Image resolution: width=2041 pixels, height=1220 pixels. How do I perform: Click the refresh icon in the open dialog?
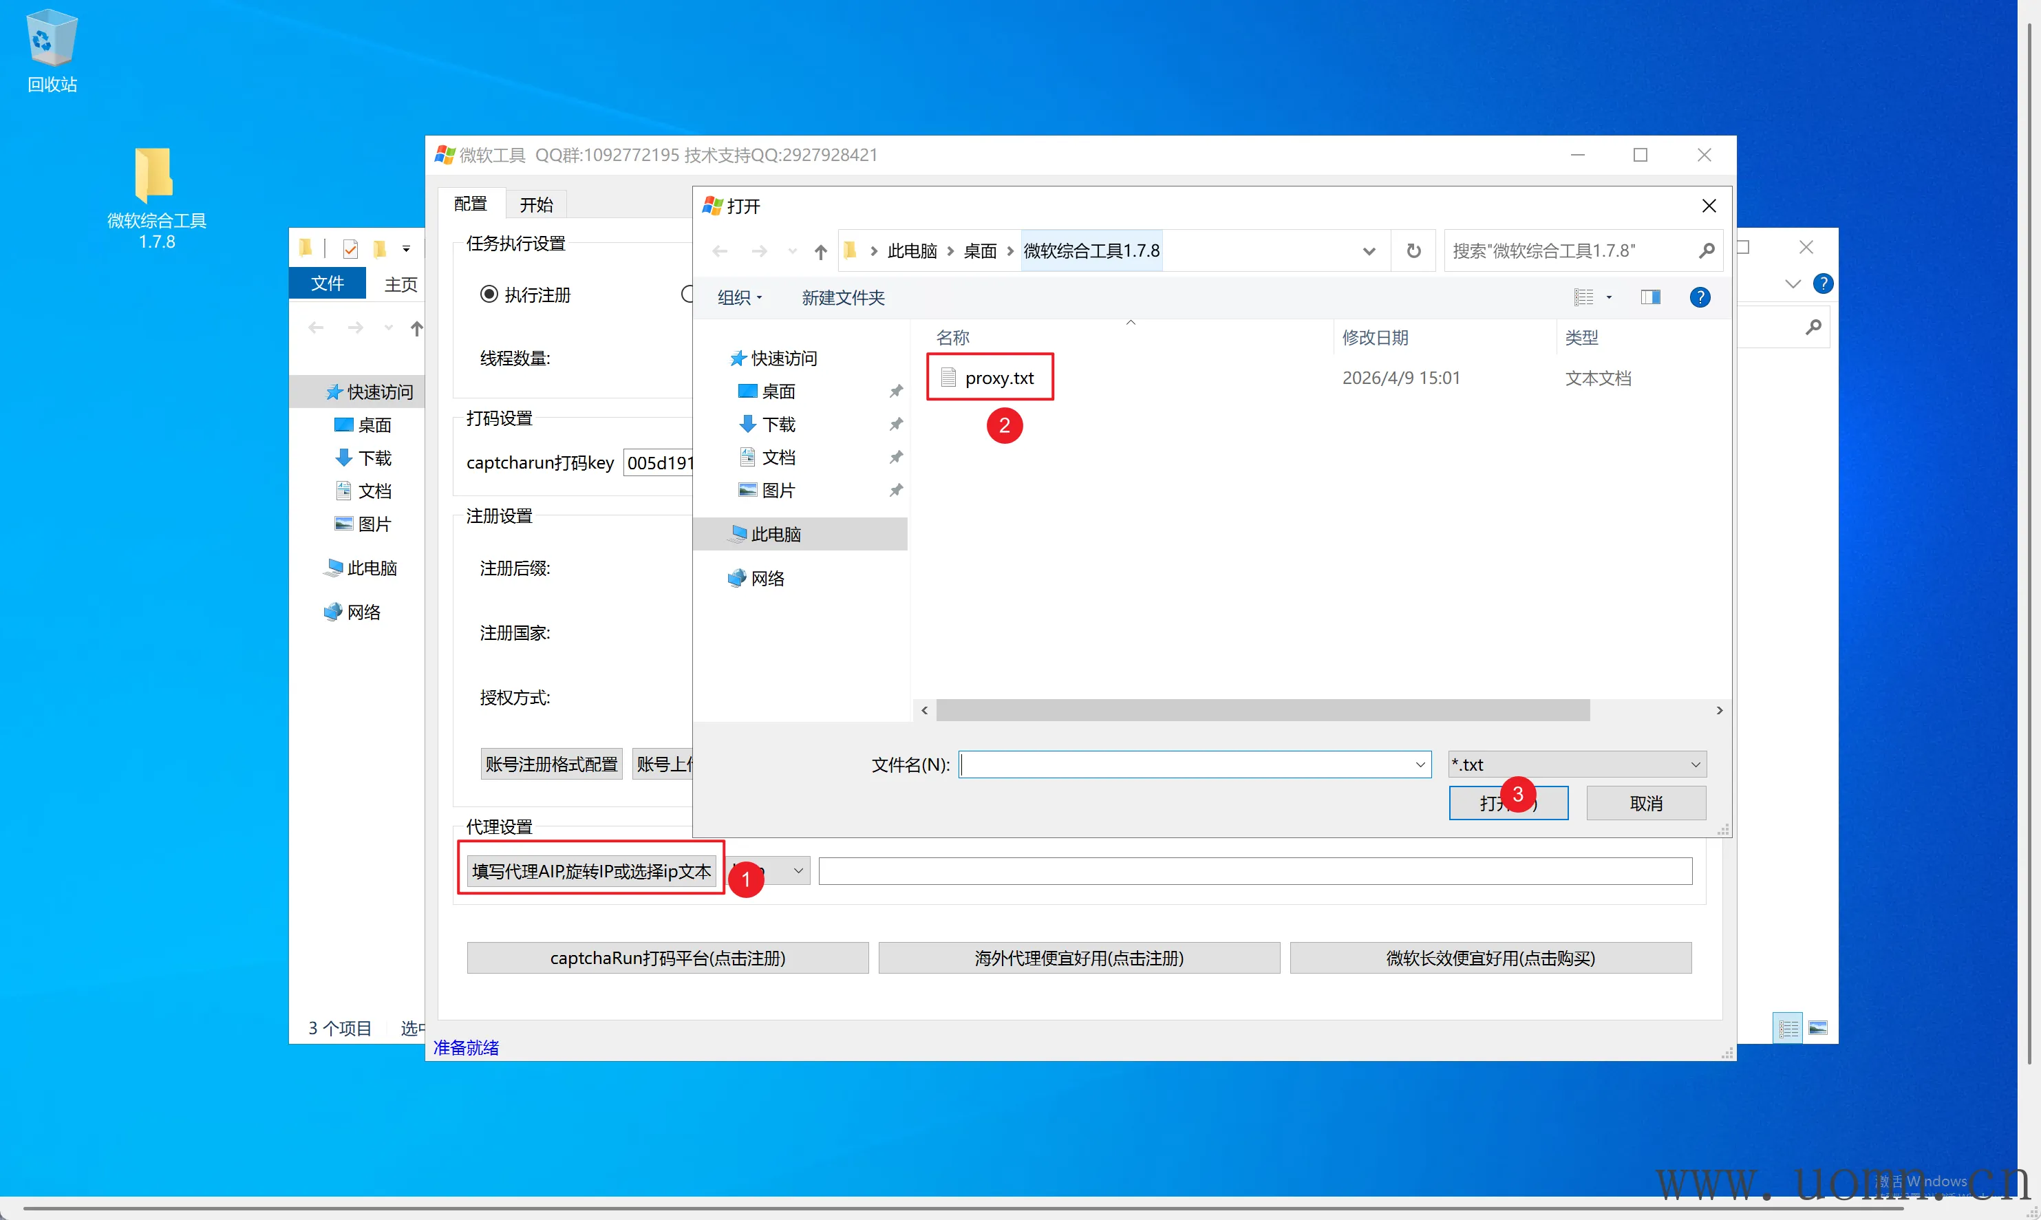1413,250
